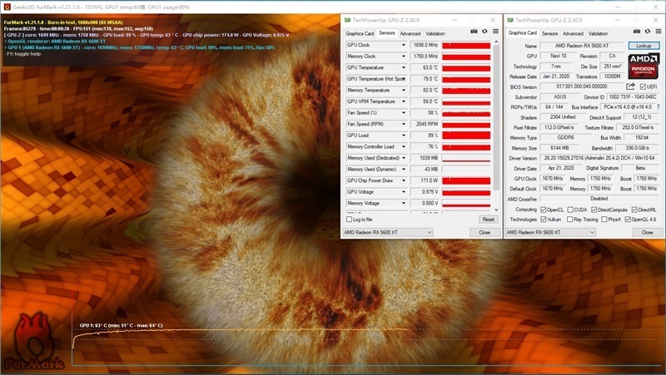Image resolution: width=666 pixels, height=375 pixels.
Task: Click the GPU Temperature (Hot Spot) value 79.0 °C
Action: coord(425,79)
